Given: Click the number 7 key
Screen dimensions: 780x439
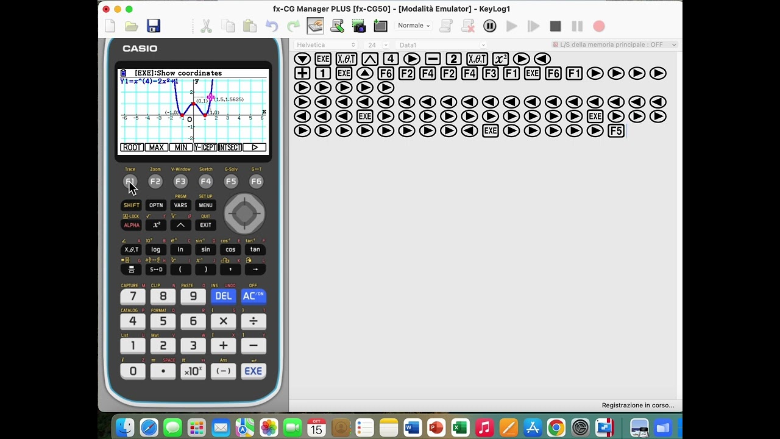Looking at the screenshot, I should [133, 296].
